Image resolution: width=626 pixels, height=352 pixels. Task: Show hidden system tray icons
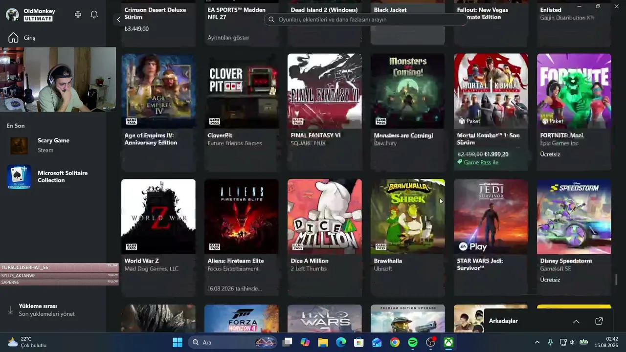point(537,342)
